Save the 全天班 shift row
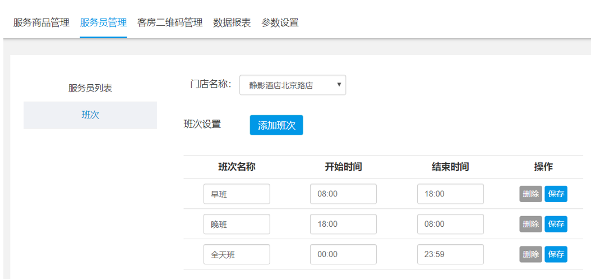Viewport: 591px width, 279px height. (x=556, y=254)
